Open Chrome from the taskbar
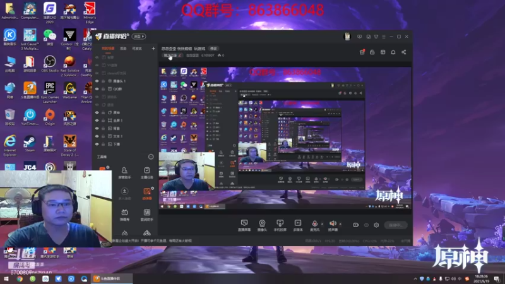Viewport: 505px width, 284px height. (x=20, y=278)
